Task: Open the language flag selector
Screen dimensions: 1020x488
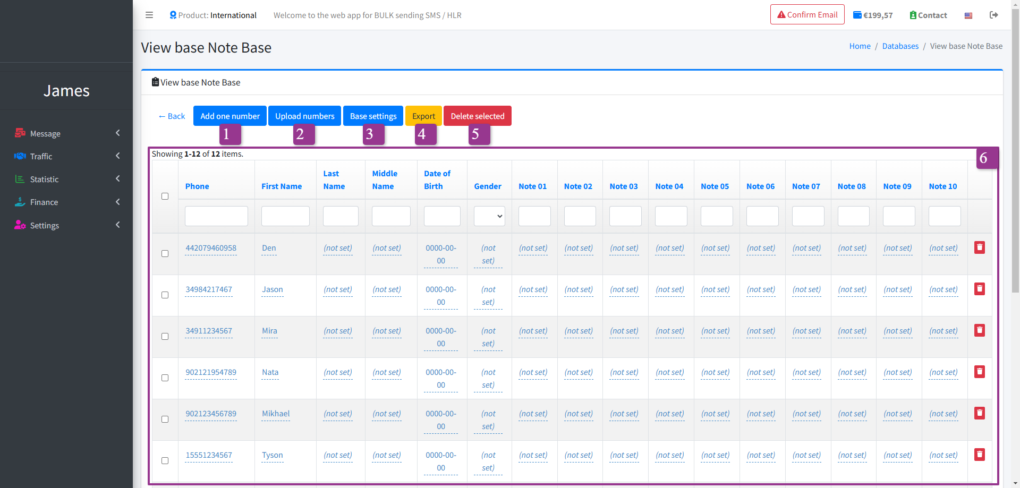Action: pos(968,15)
